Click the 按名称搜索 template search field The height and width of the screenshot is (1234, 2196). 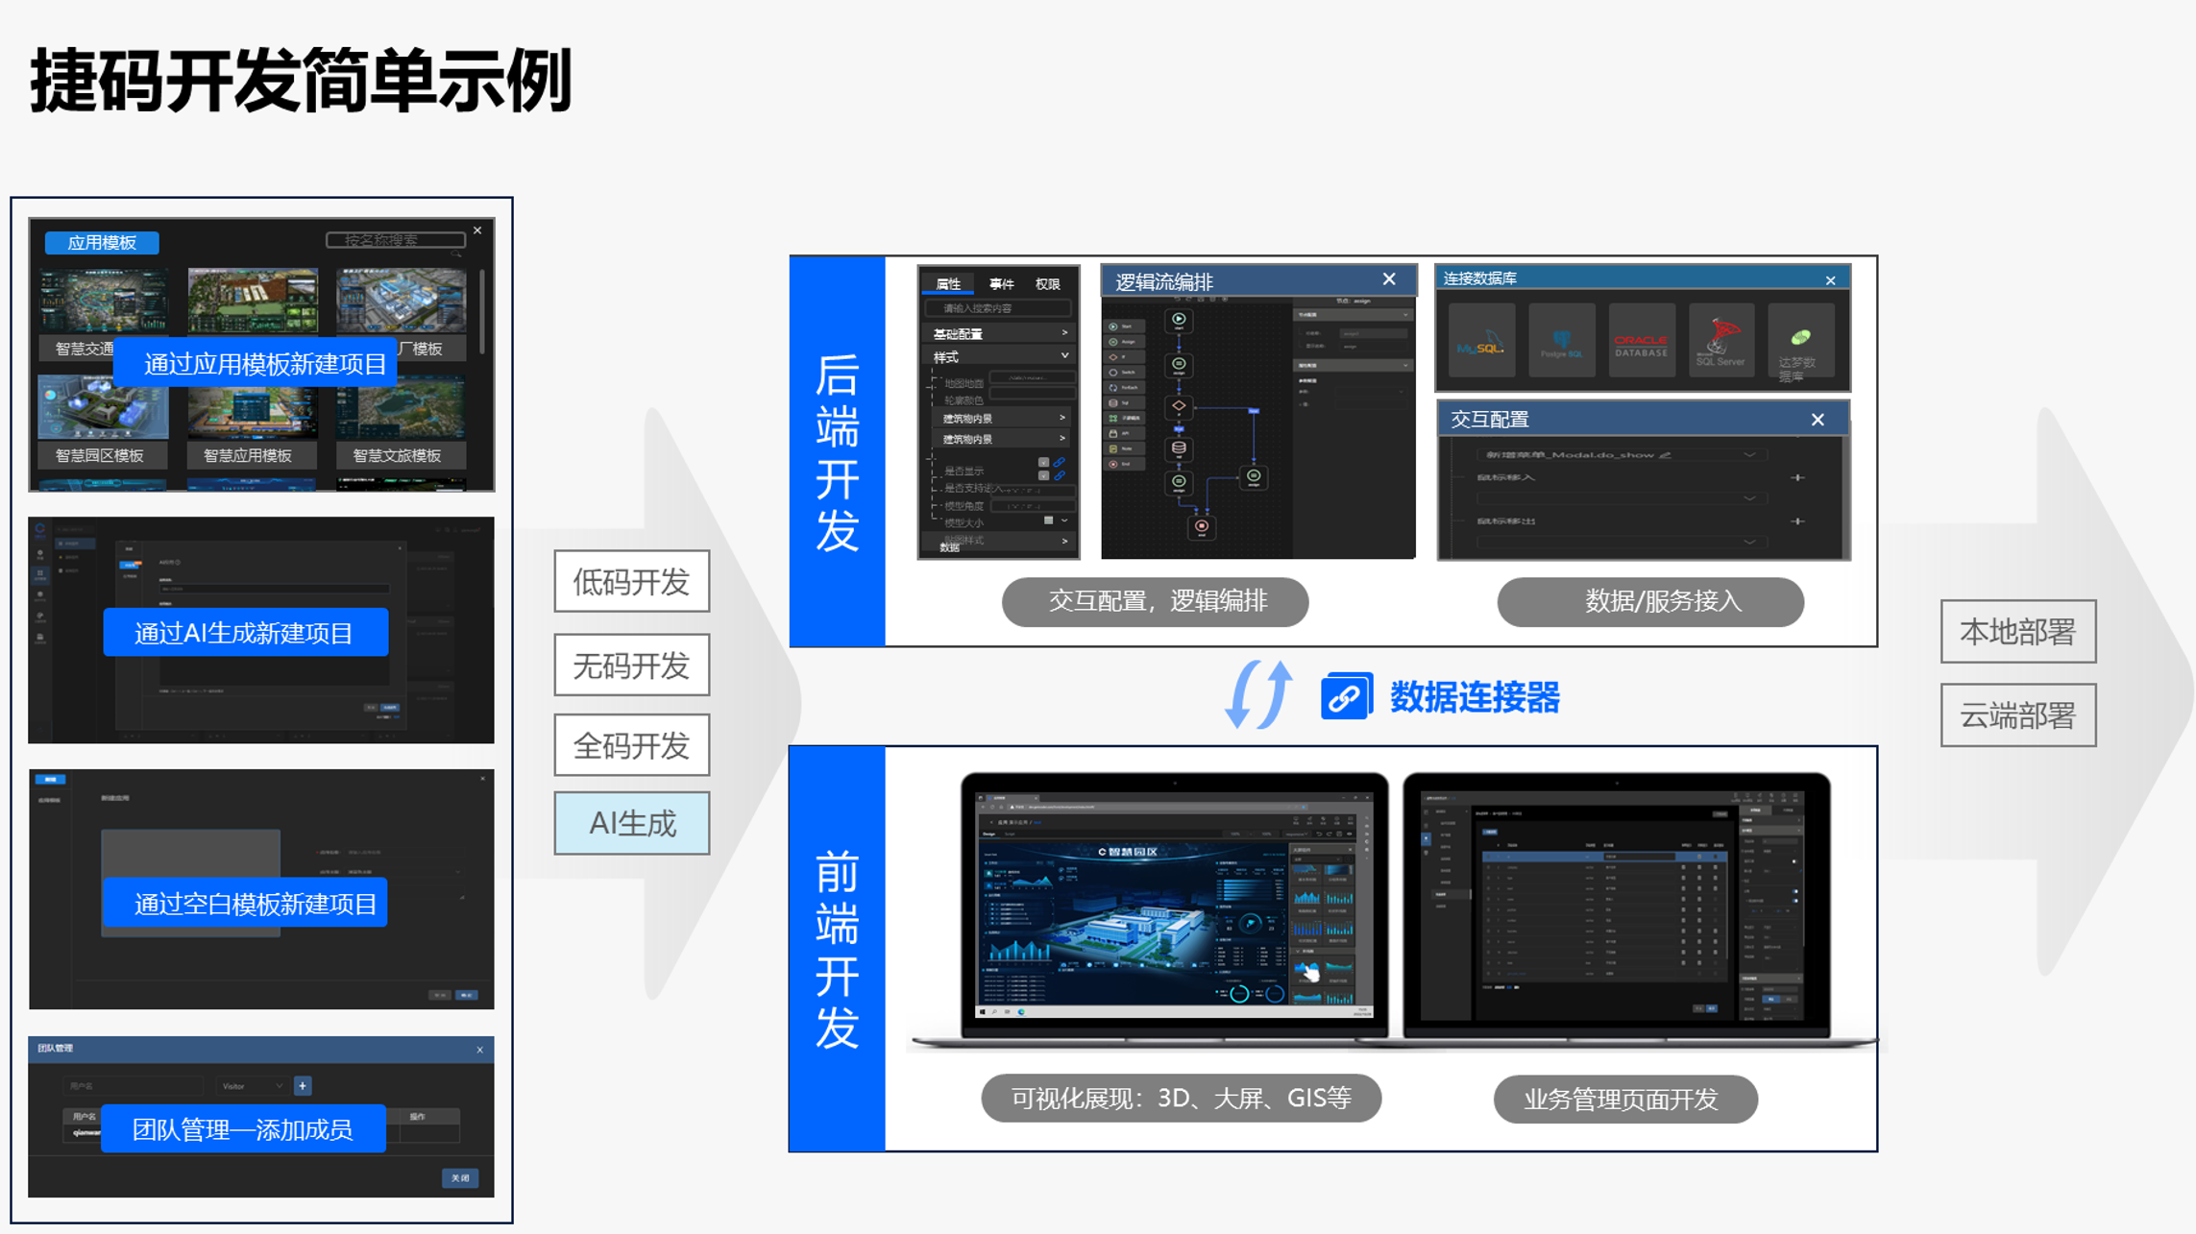395,240
